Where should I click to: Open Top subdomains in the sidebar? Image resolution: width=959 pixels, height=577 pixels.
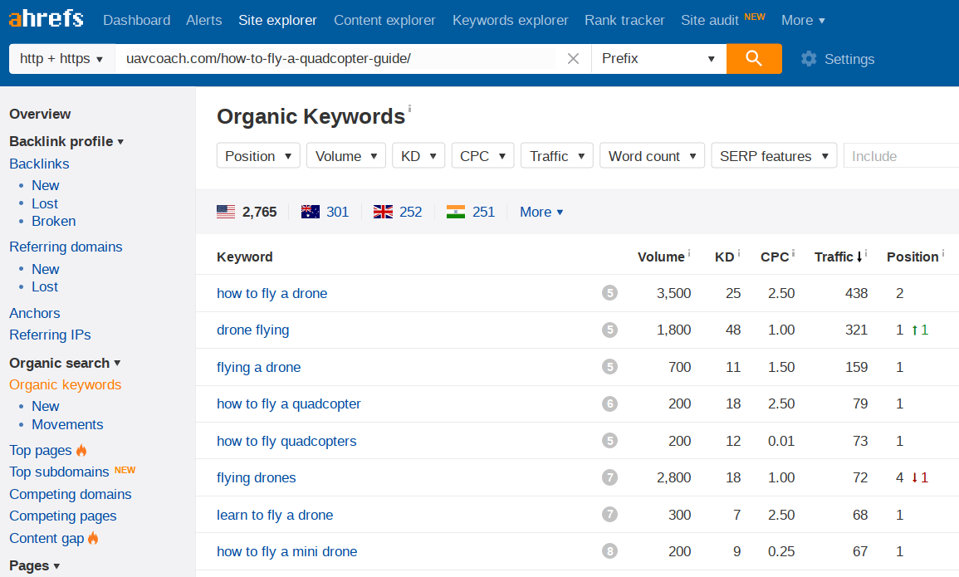click(59, 472)
